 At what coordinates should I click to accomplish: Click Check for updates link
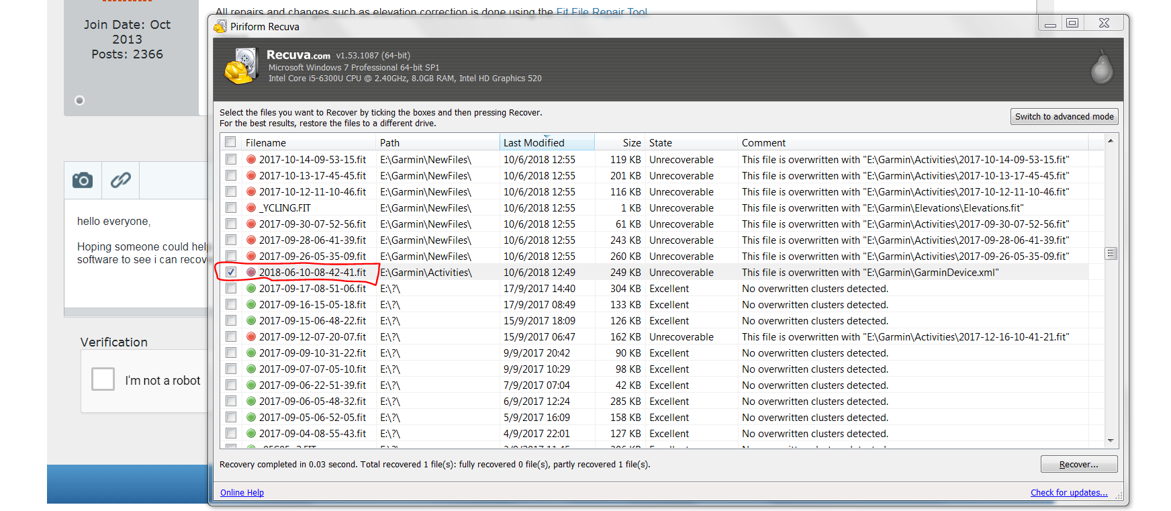click(1069, 493)
